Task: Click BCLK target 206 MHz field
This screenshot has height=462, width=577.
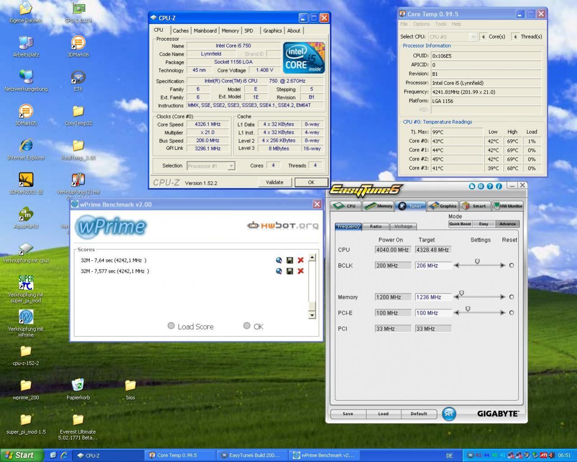Action: [433, 266]
